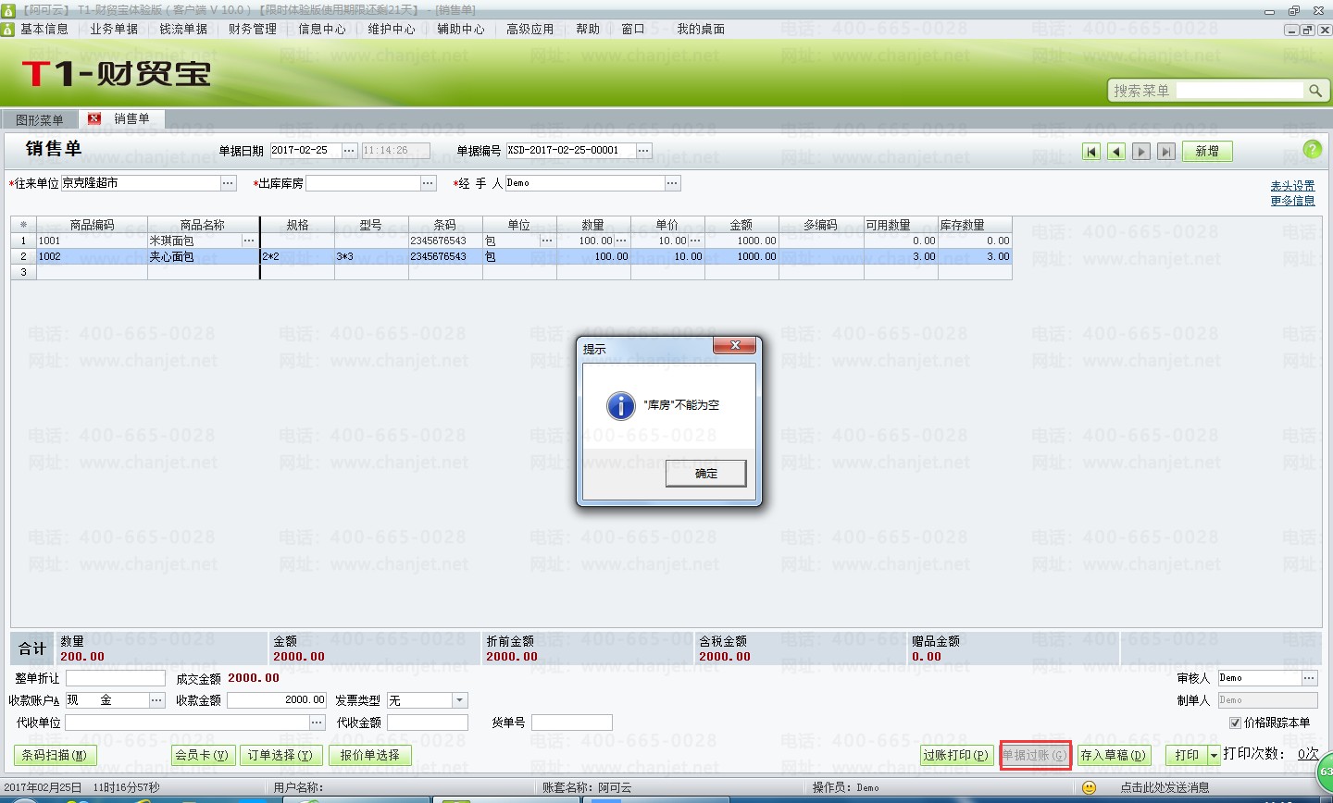Open 财务管理 menu

[x=253, y=29]
